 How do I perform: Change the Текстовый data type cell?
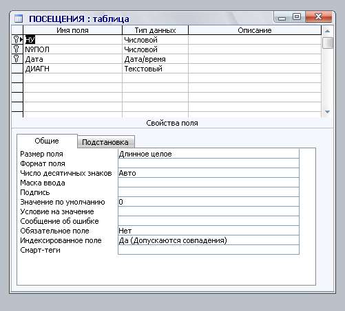155,69
